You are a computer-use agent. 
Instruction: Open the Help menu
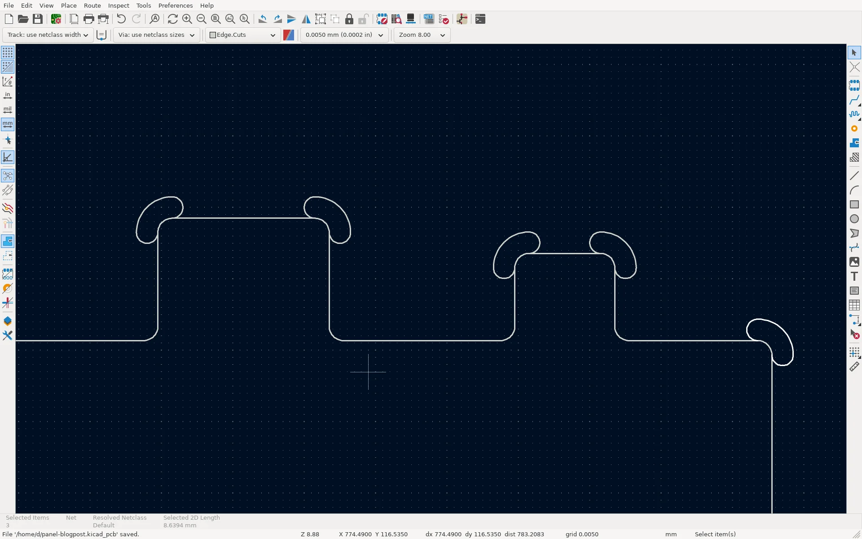[x=207, y=5]
